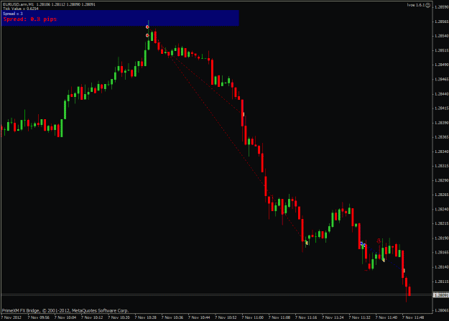The width and height of the screenshot is (449, 321).
Task: Click the red down arrow sell marker
Action: coord(379,241)
